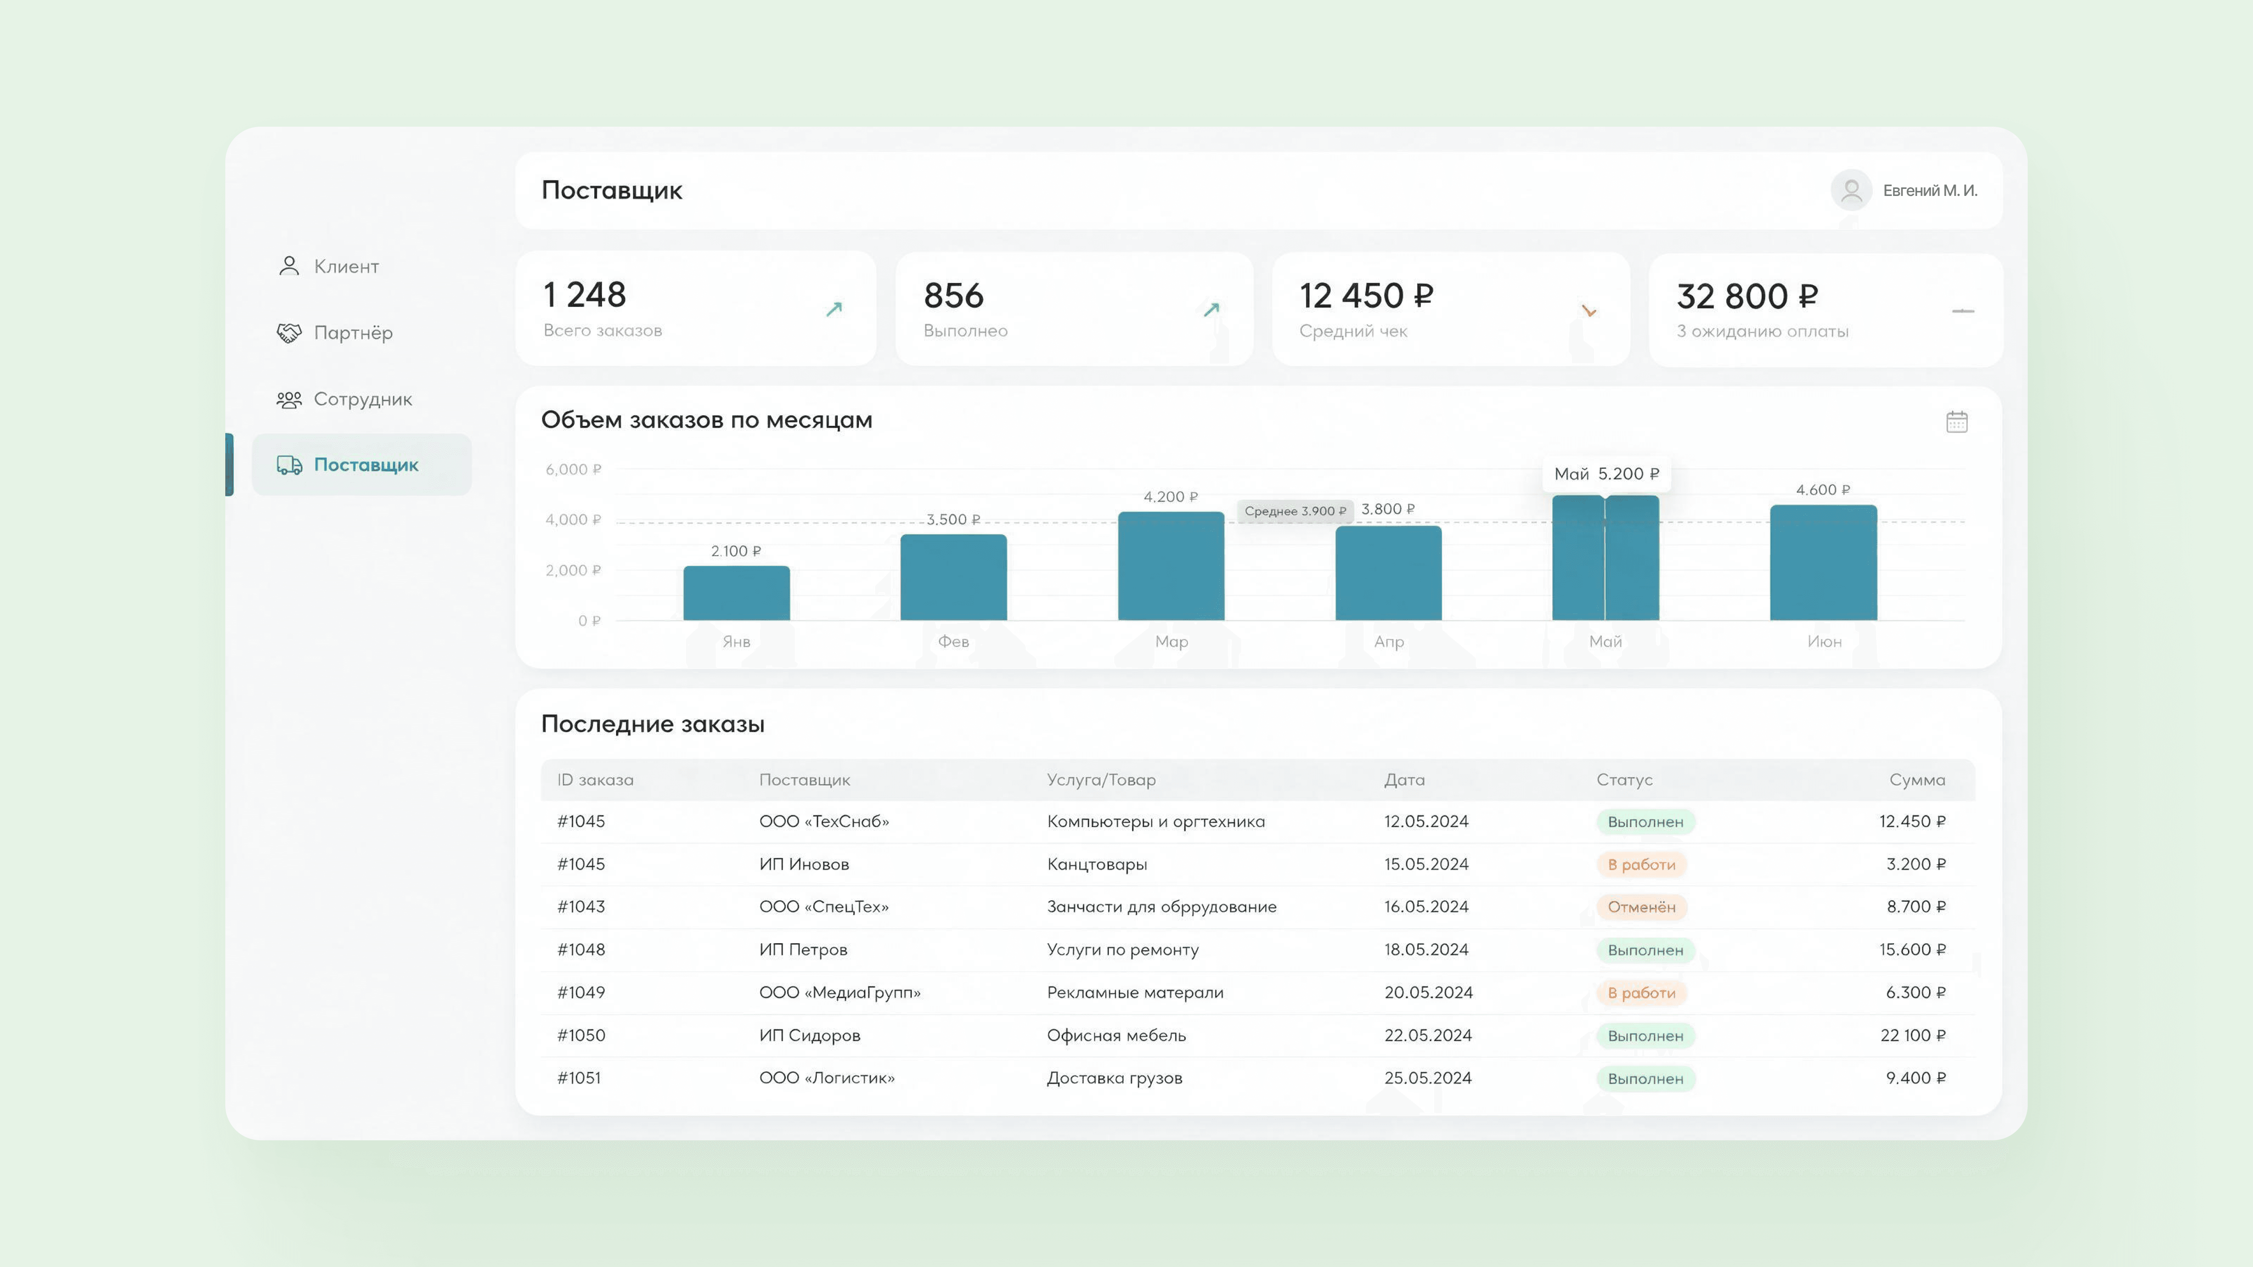Click Выполнен status badge for ИП Сидоров

(x=1645, y=1036)
